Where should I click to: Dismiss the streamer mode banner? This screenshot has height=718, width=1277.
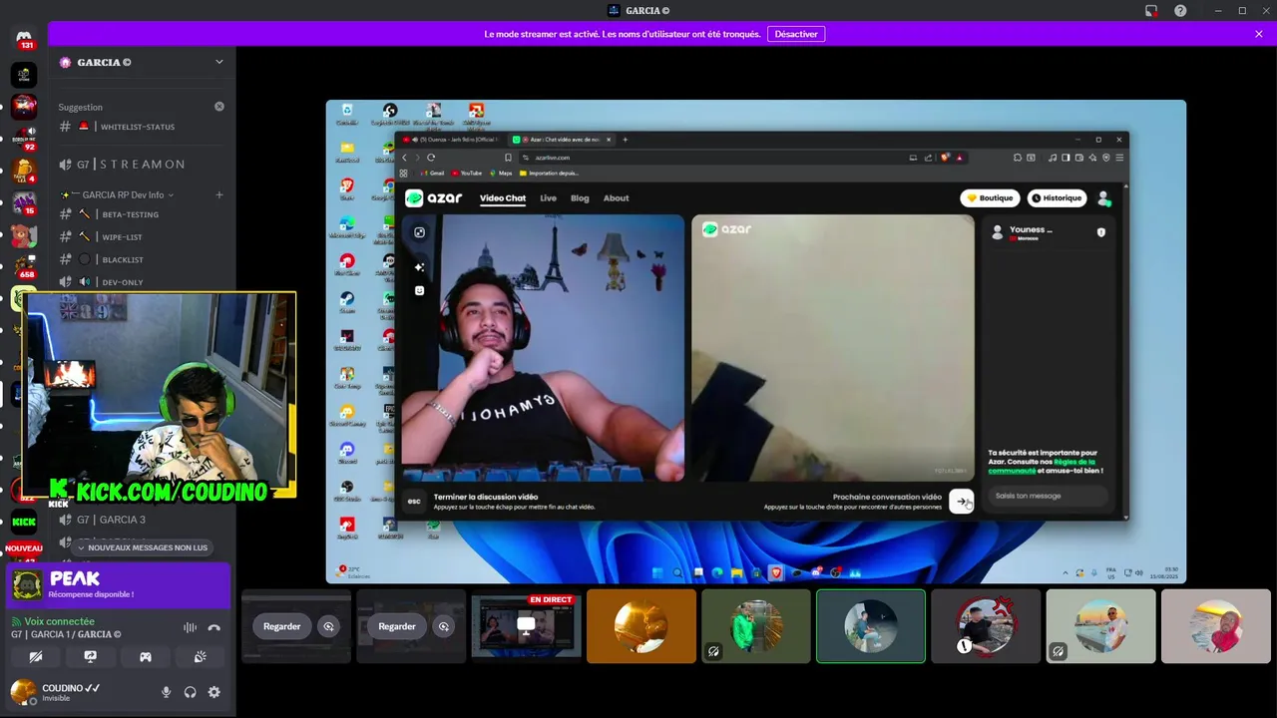point(1259,34)
